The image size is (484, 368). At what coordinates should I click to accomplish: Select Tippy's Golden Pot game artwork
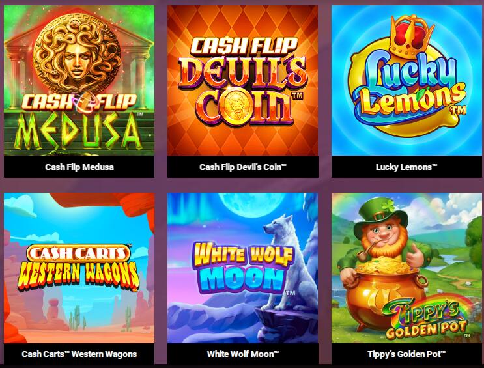406,268
